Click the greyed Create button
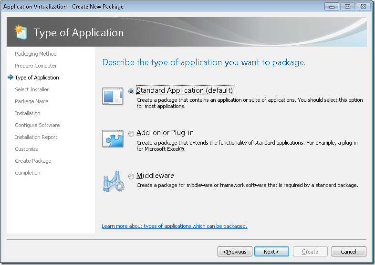This screenshot has width=375, height=265. (310, 252)
